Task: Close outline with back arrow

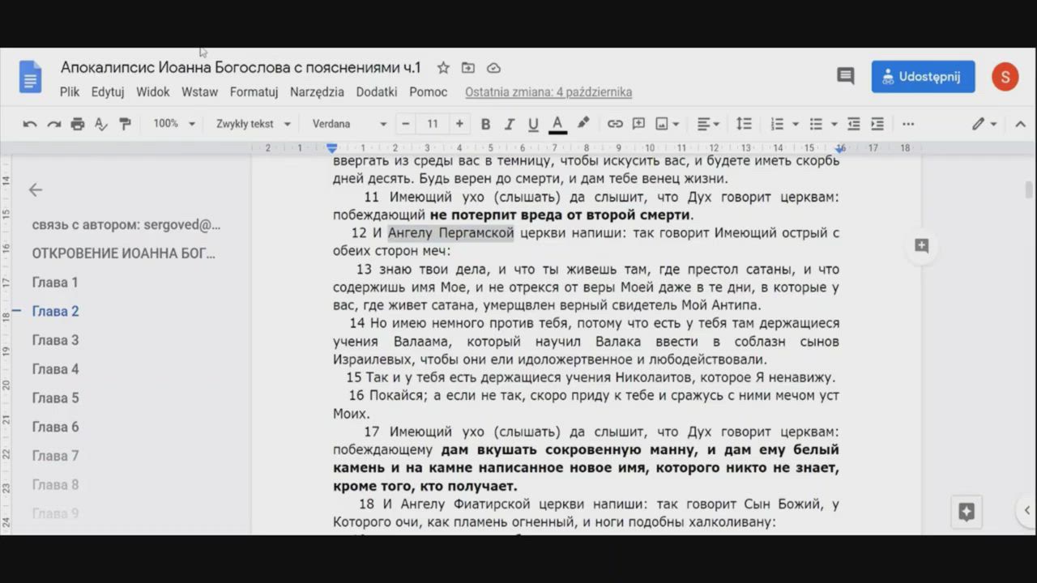Action: [36, 189]
